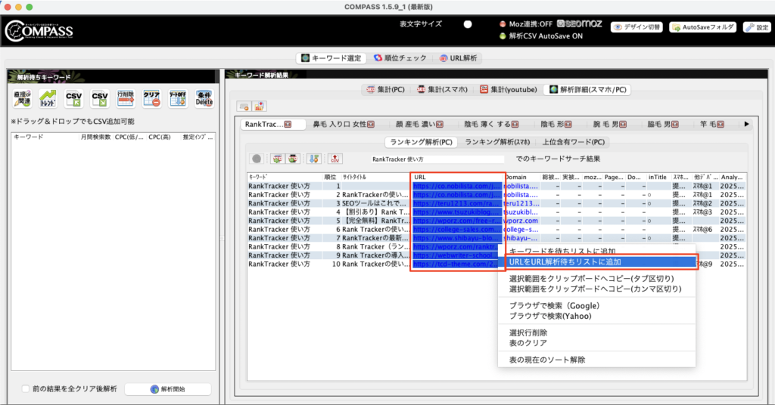
Task: Close the 鼻毛 入り口 女性 keyword tab
Action: click(x=372, y=124)
